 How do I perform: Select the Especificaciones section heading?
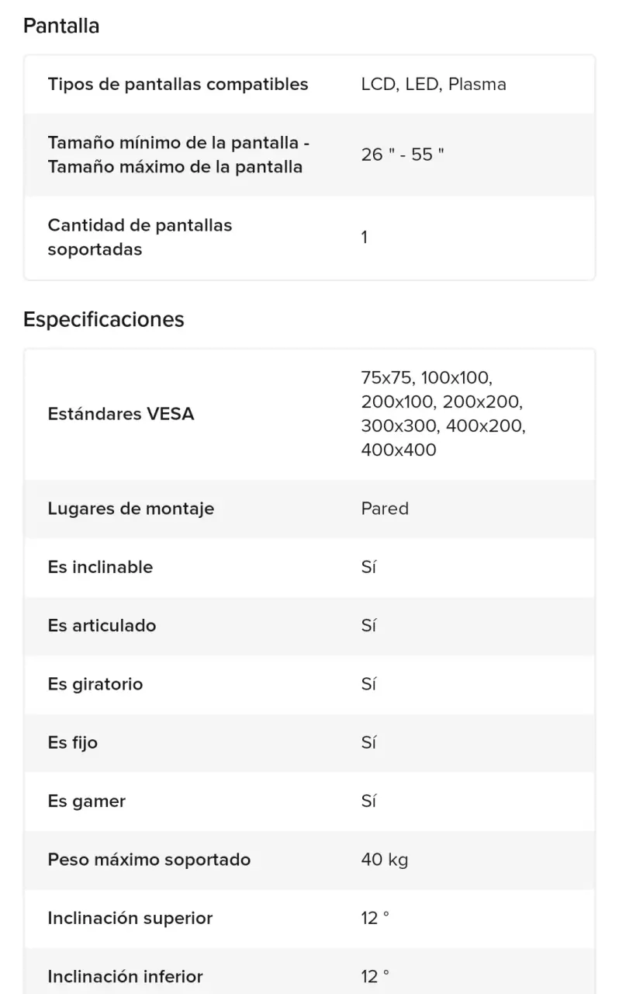pos(104,319)
